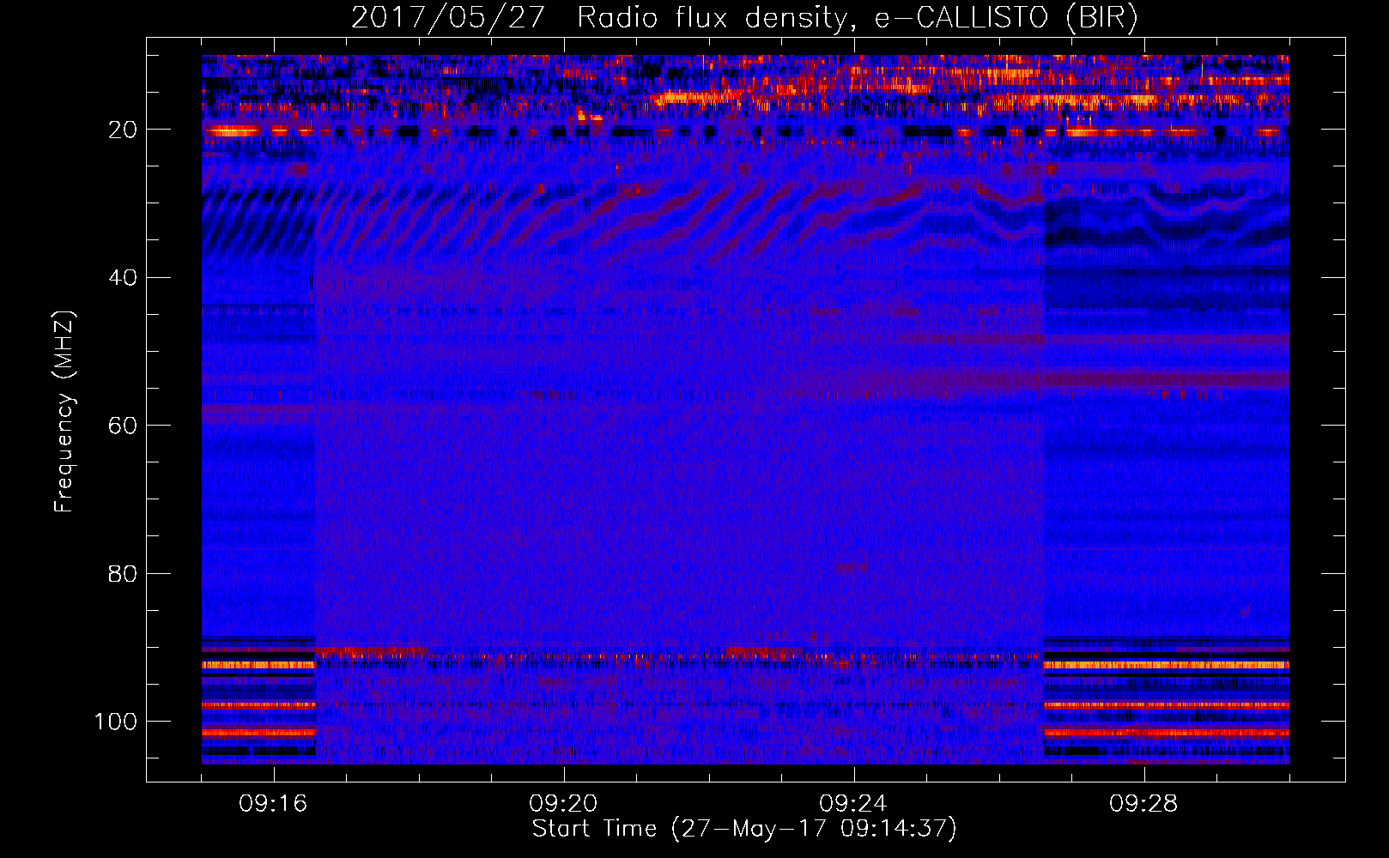Viewport: 1389px width, 858px height.
Task: Click the '09:16' time tick label
Action: pyautogui.click(x=273, y=804)
